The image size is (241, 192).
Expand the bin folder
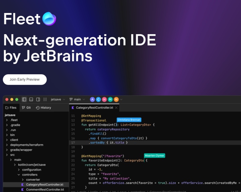(x=7, y=135)
